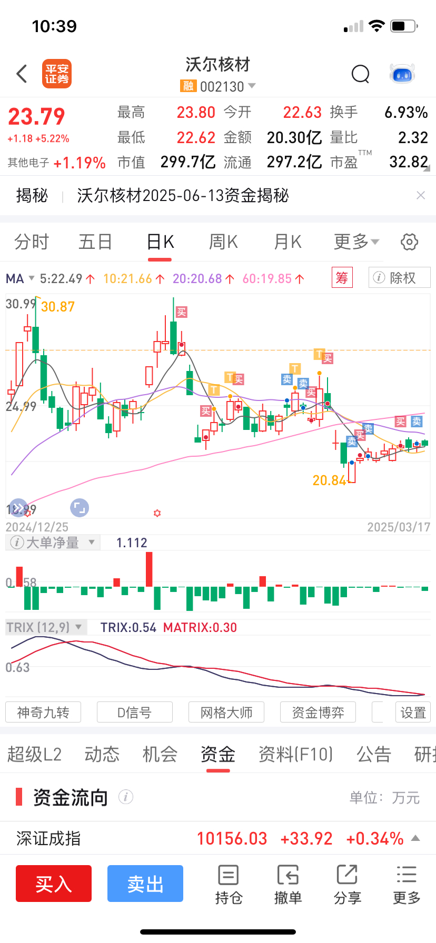
Task: Select the 周K chart tab
Action: pos(224,242)
